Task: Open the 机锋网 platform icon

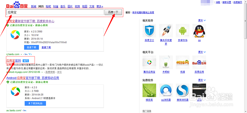Action: (182, 62)
